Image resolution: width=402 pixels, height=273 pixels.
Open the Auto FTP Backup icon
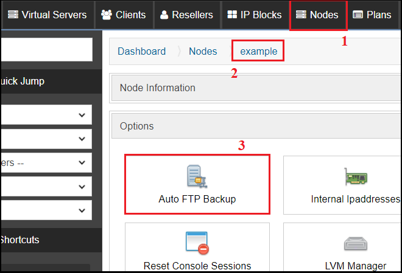[x=197, y=176]
